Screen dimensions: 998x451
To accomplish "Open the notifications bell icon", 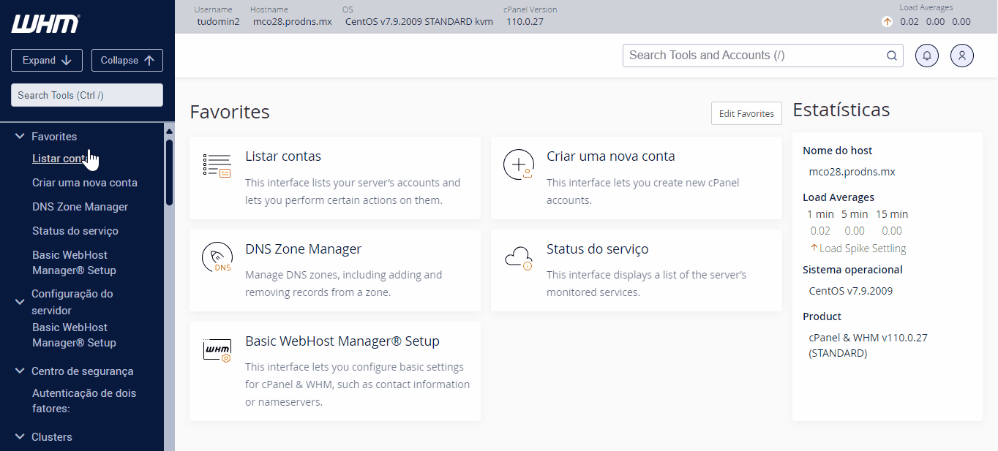I will pyautogui.click(x=927, y=56).
